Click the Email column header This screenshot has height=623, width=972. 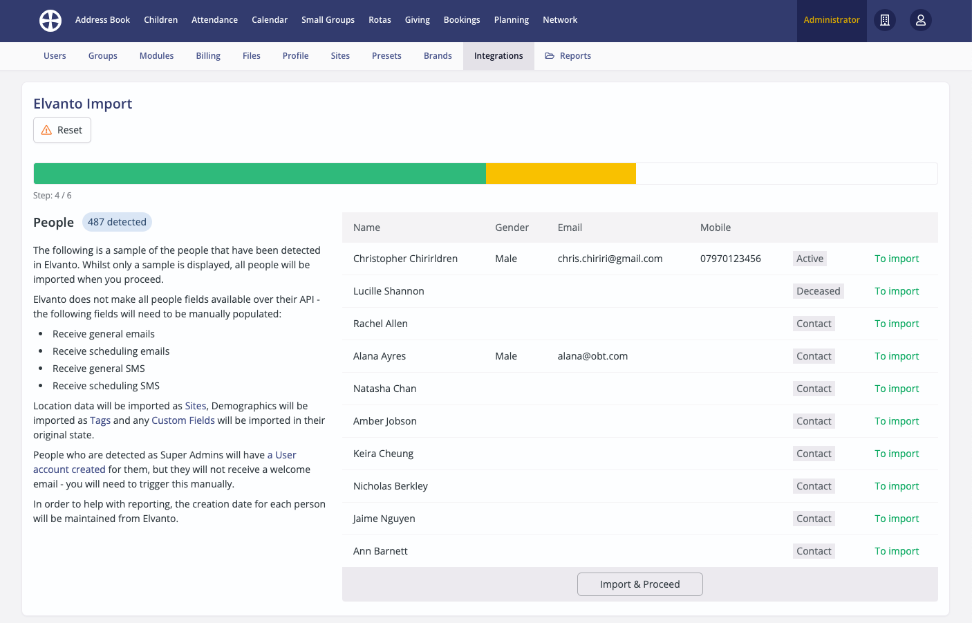pyautogui.click(x=570, y=227)
